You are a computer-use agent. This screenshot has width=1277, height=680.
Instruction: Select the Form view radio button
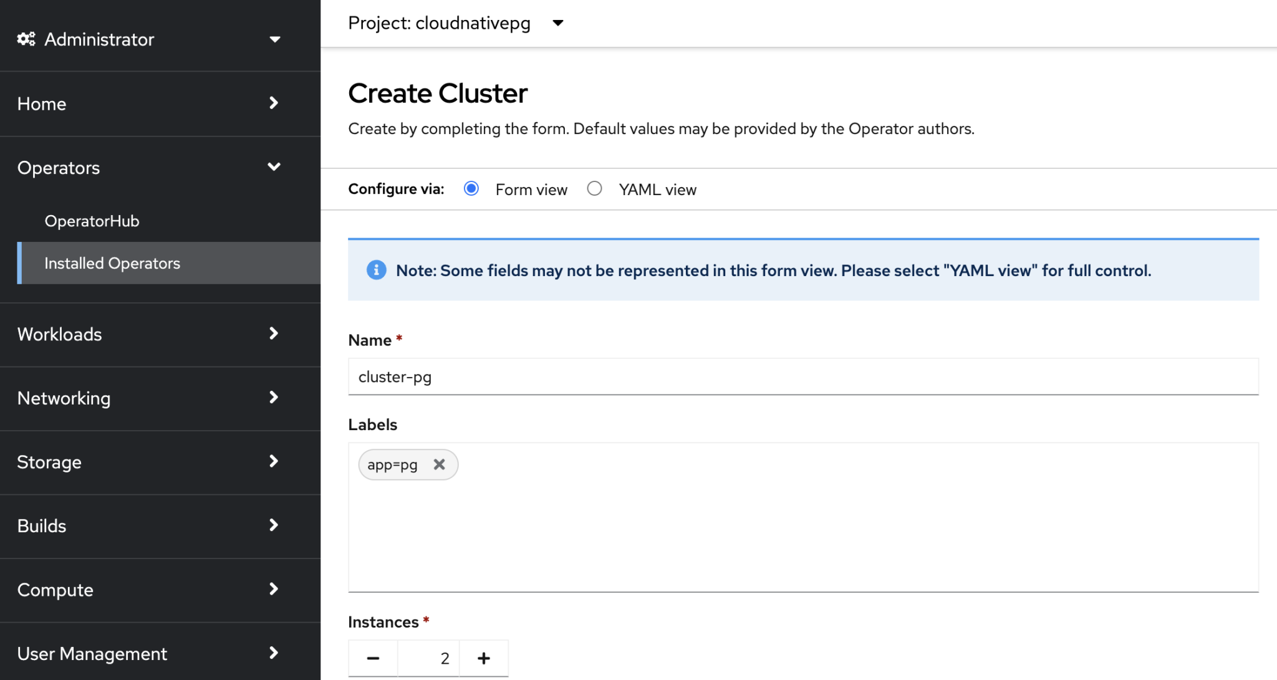pos(471,189)
